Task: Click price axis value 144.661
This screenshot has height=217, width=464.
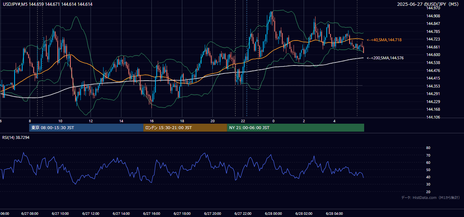Action: click(433, 47)
